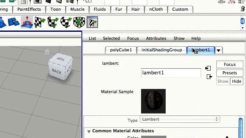The width and height of the screenshot is (246, 138).
Task: Select the lambert1 node tab
Action: 201,50
